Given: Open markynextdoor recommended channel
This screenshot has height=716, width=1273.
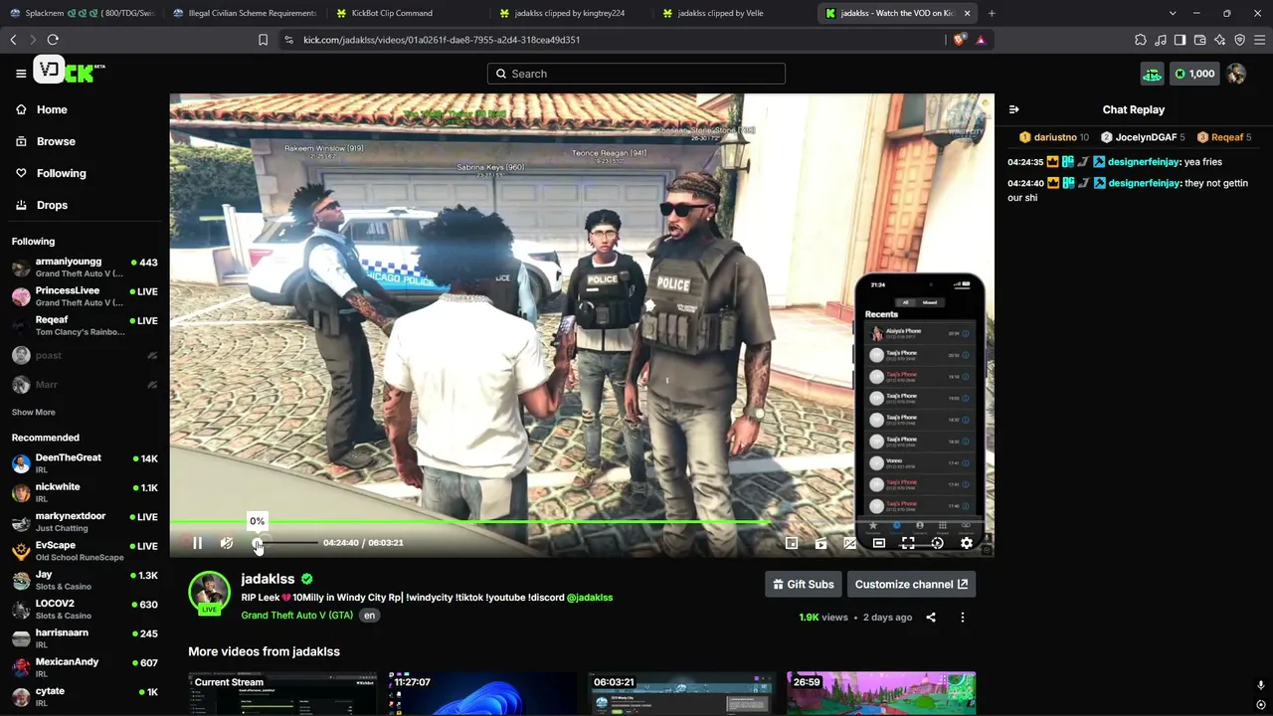Looking at the screenshot, I should pyautogui.click(x=85, y=522).
